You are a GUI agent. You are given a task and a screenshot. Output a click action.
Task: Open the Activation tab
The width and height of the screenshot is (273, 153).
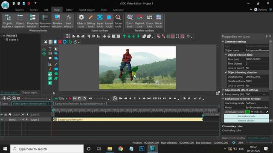(x=119, y=10)
